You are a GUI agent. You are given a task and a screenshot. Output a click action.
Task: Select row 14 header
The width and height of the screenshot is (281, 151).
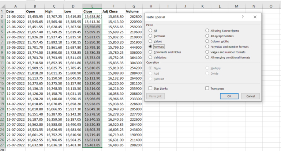2,83
